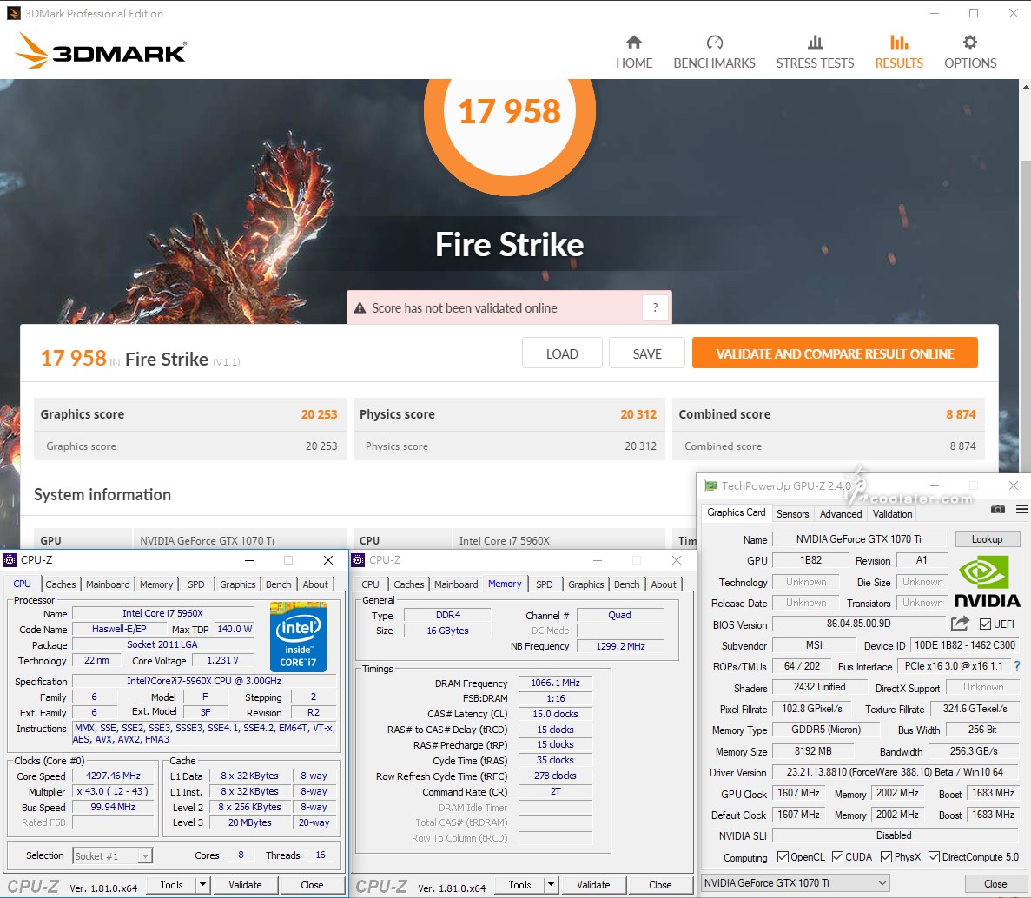Click the GPU-Z title bar icon
The width and height of the screenshot is (1031, 898).
(x=710, y=485)
